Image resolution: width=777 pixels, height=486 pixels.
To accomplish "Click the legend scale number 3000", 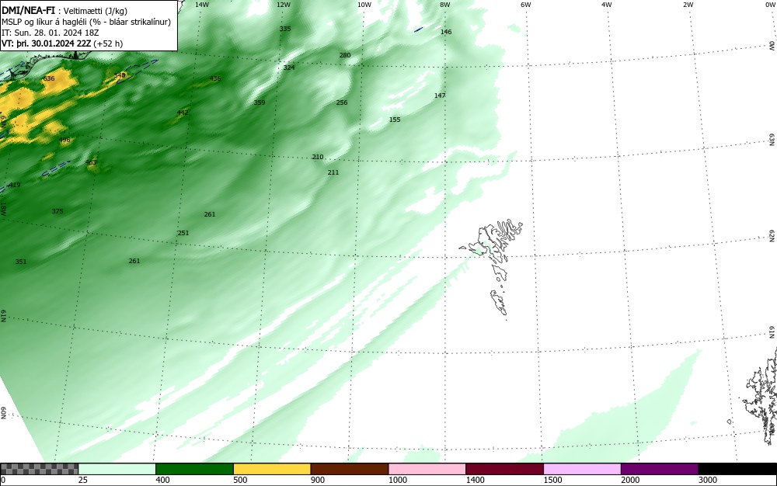I will (708, 480).
